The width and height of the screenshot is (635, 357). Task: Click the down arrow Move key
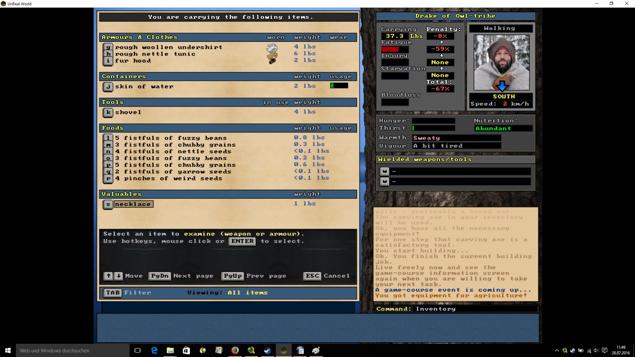tap(118, 276)
